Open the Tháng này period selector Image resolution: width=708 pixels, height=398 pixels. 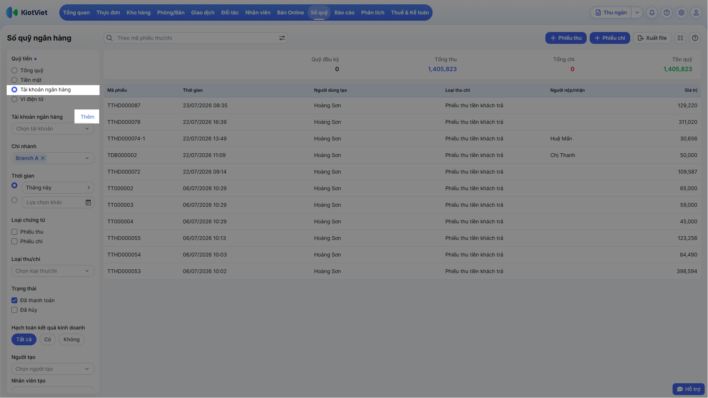coord(58,188)
